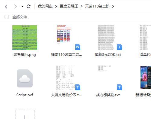Go forward with the right arrow icon
Image resolution: width=151 pixels, height=119 pixels.
(x=15, y=7)
